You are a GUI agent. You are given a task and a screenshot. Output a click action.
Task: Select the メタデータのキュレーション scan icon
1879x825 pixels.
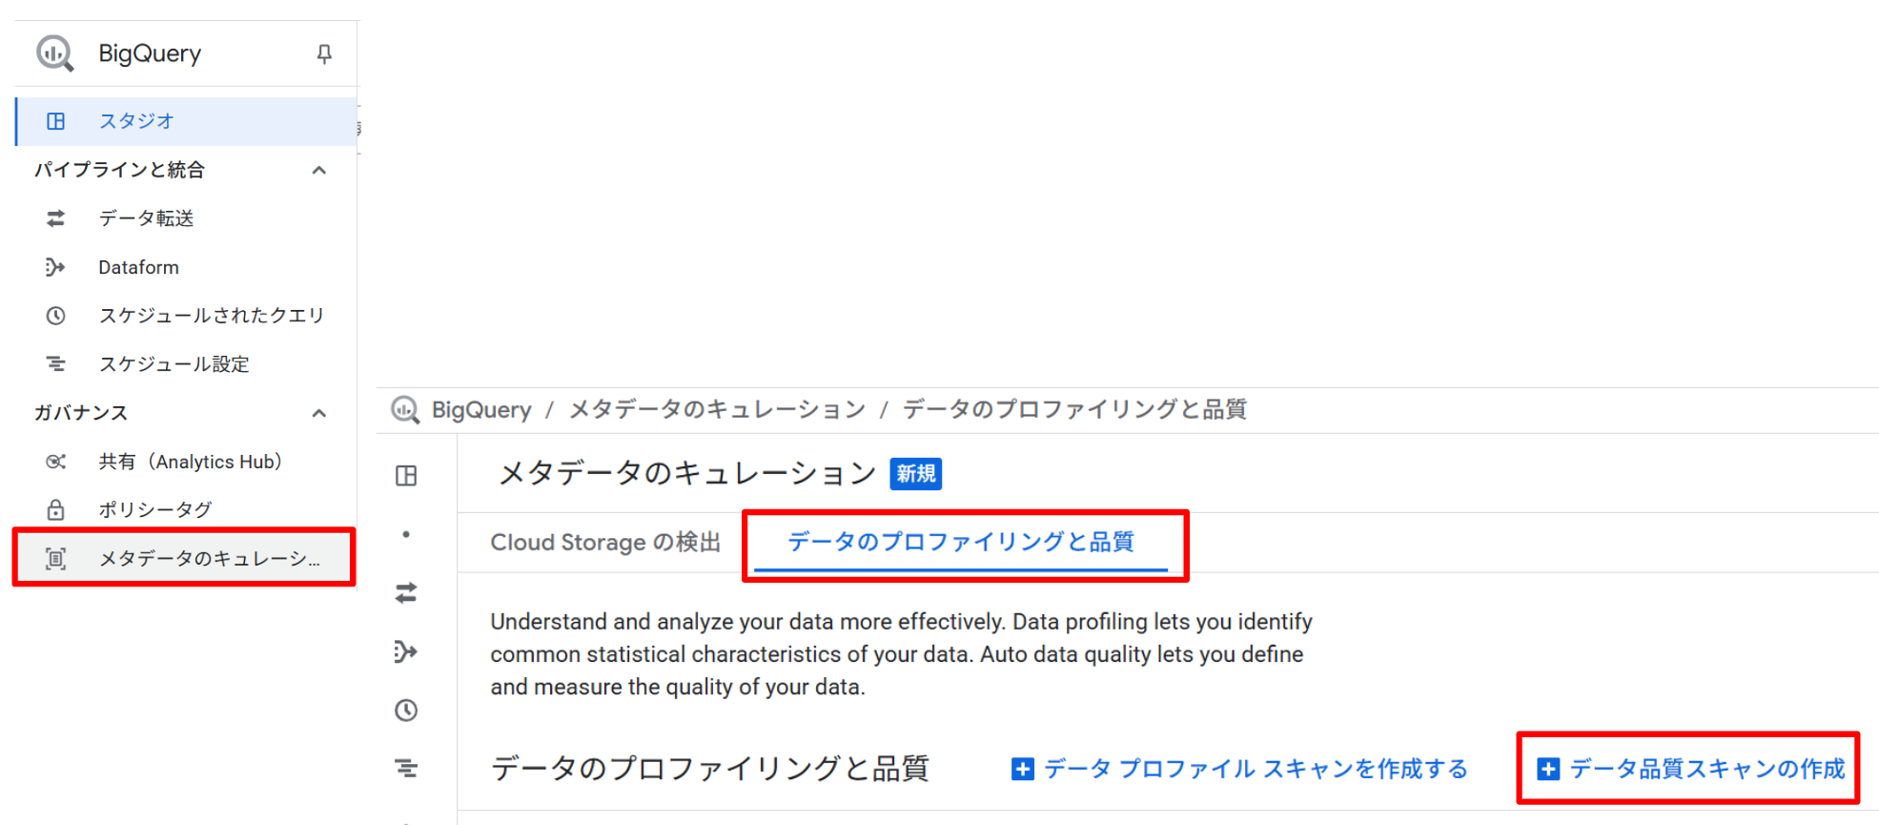55,558
